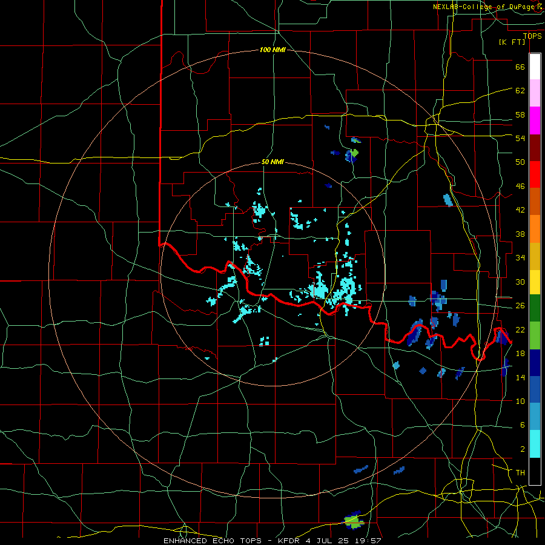Click the '4 JUL 25' date in caption

point(328,541)
